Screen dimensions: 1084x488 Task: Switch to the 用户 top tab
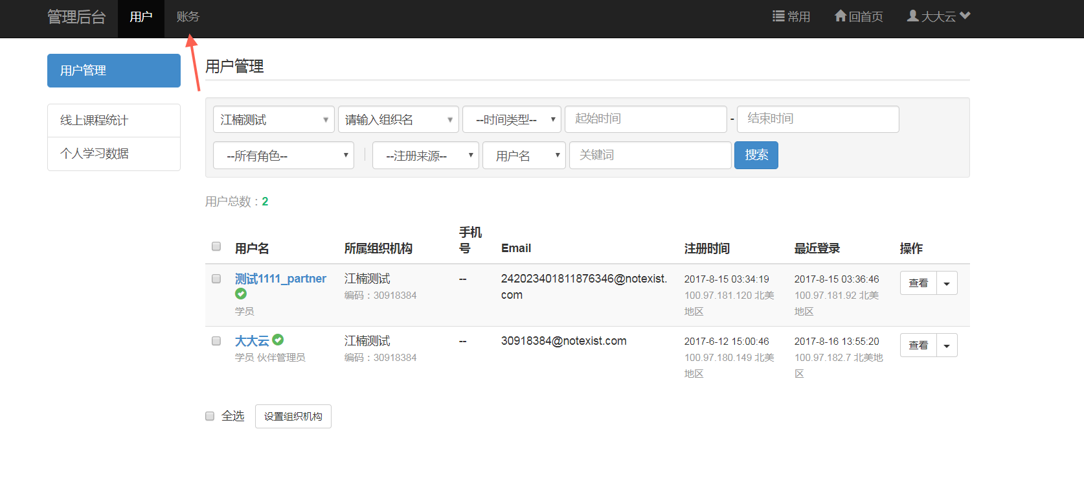pos(141,17)
